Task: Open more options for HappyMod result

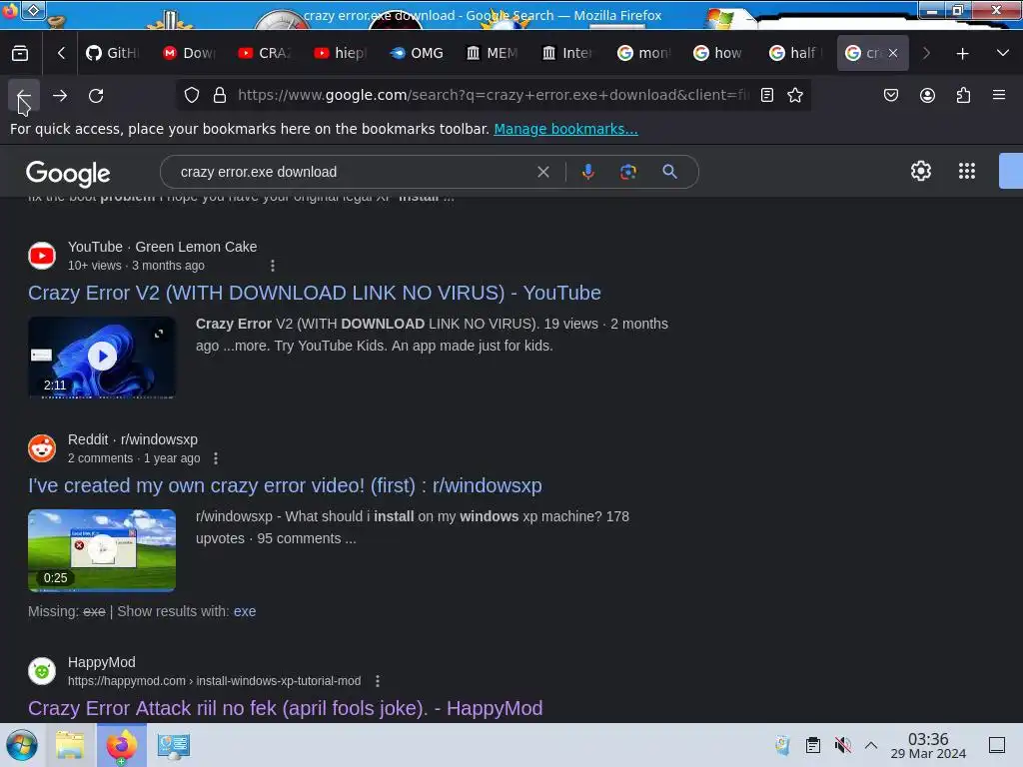Action: tap(377, 681)
